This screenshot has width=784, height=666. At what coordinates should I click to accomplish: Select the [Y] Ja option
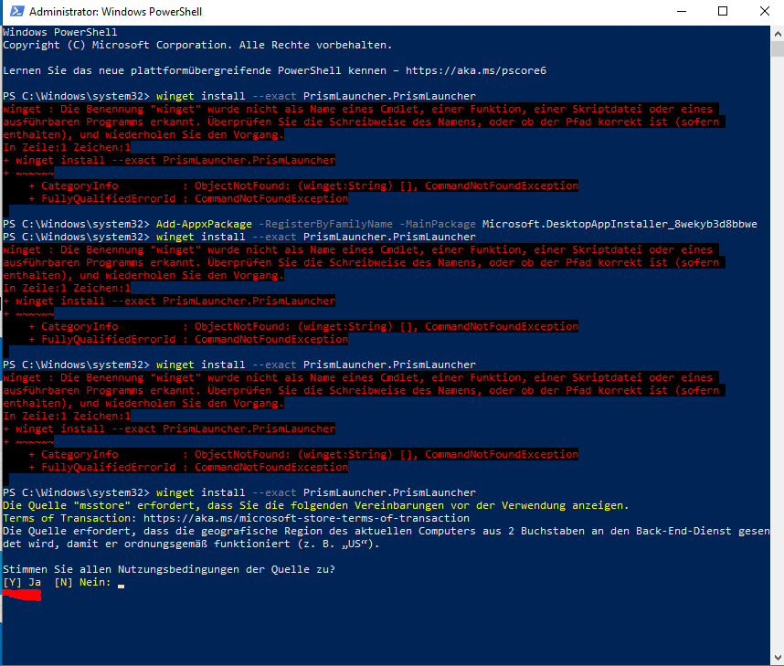coord(22,582)
